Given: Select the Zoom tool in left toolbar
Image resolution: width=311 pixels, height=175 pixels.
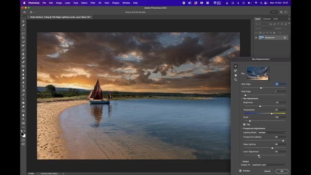Looking at the screenshot, I should [x=23, y=119].
